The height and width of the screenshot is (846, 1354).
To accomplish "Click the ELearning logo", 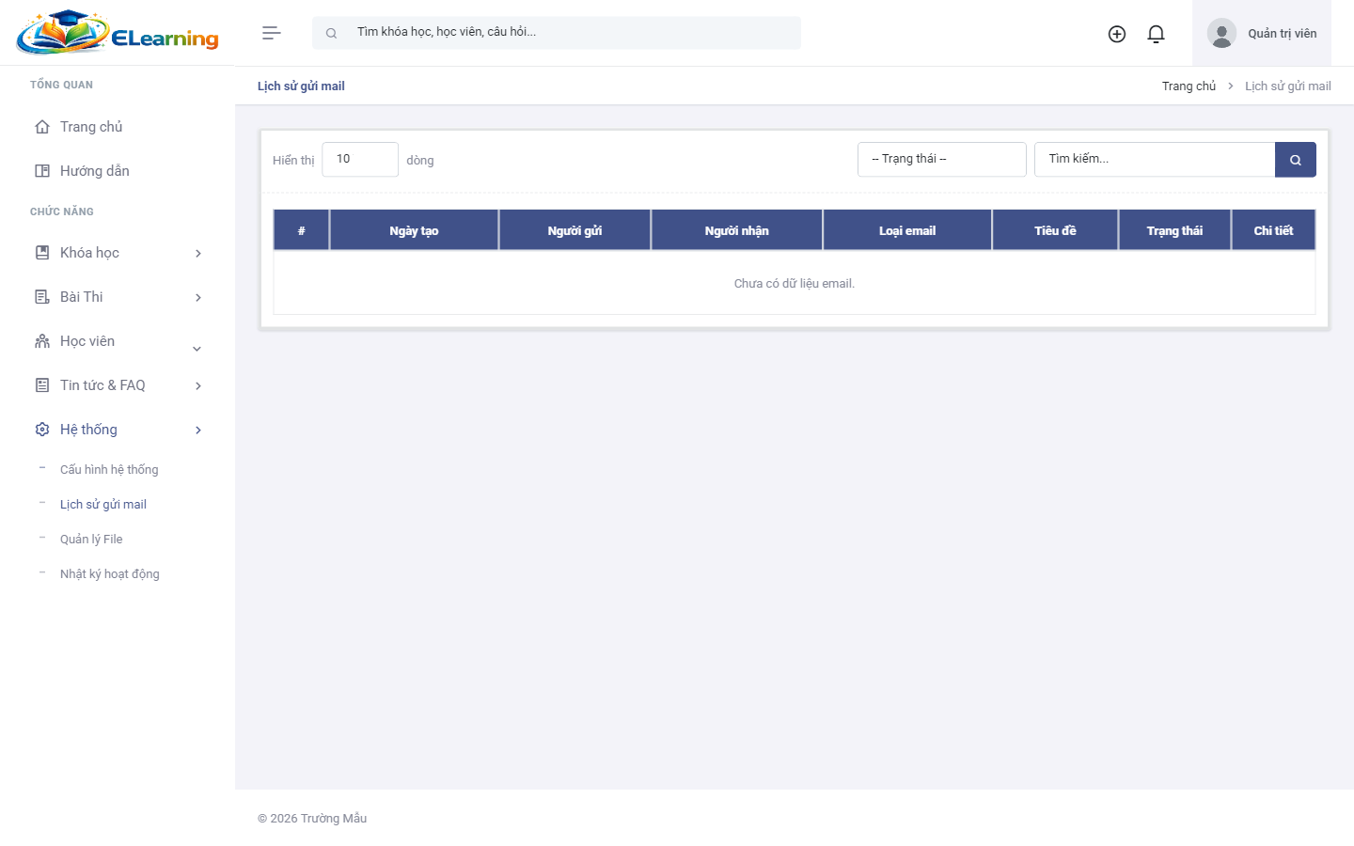I will pos(118,33).
